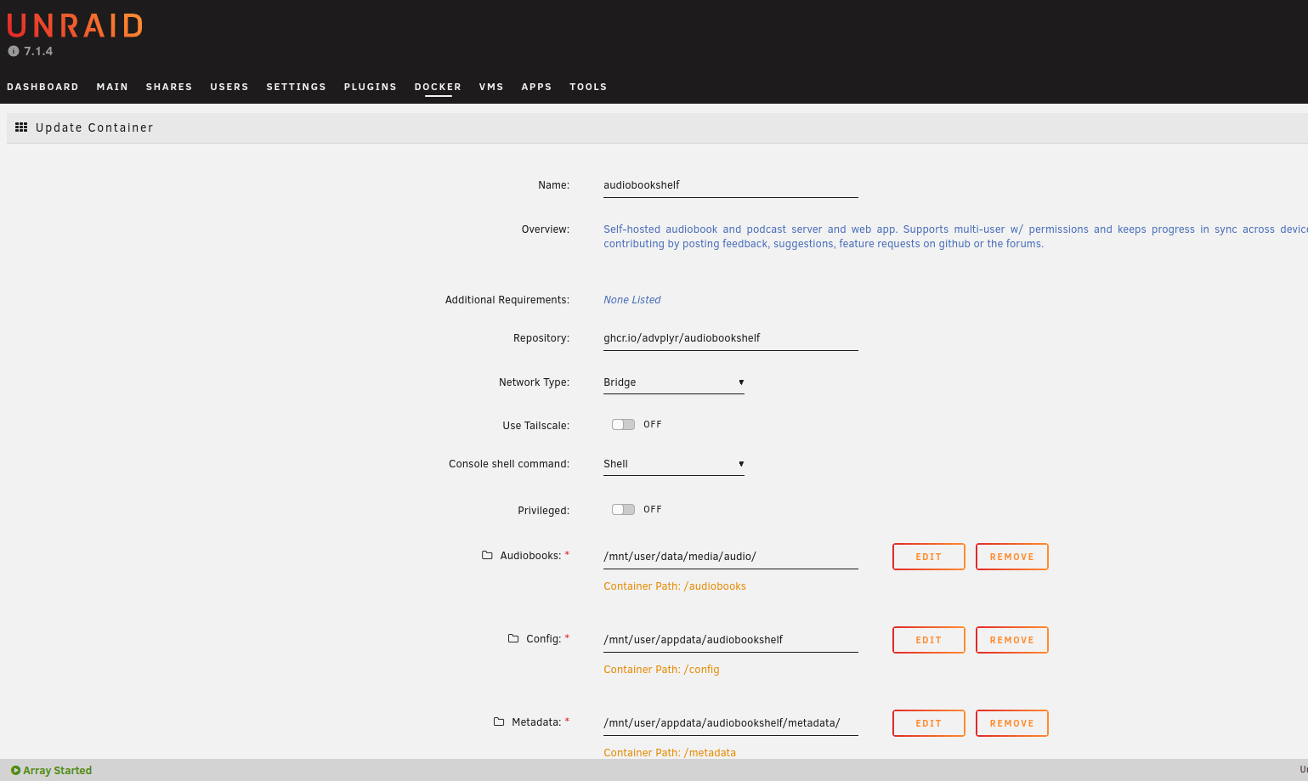
Task: Click 'Container Path: /config' text
Action: [661, 670]
